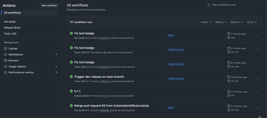267x118 pixels.
Task: Open the Status filter dropdown
Action: [x=221, y=22]
